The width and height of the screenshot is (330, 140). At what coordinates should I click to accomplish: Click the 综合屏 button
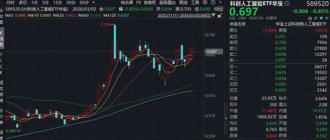click(127, 2)
